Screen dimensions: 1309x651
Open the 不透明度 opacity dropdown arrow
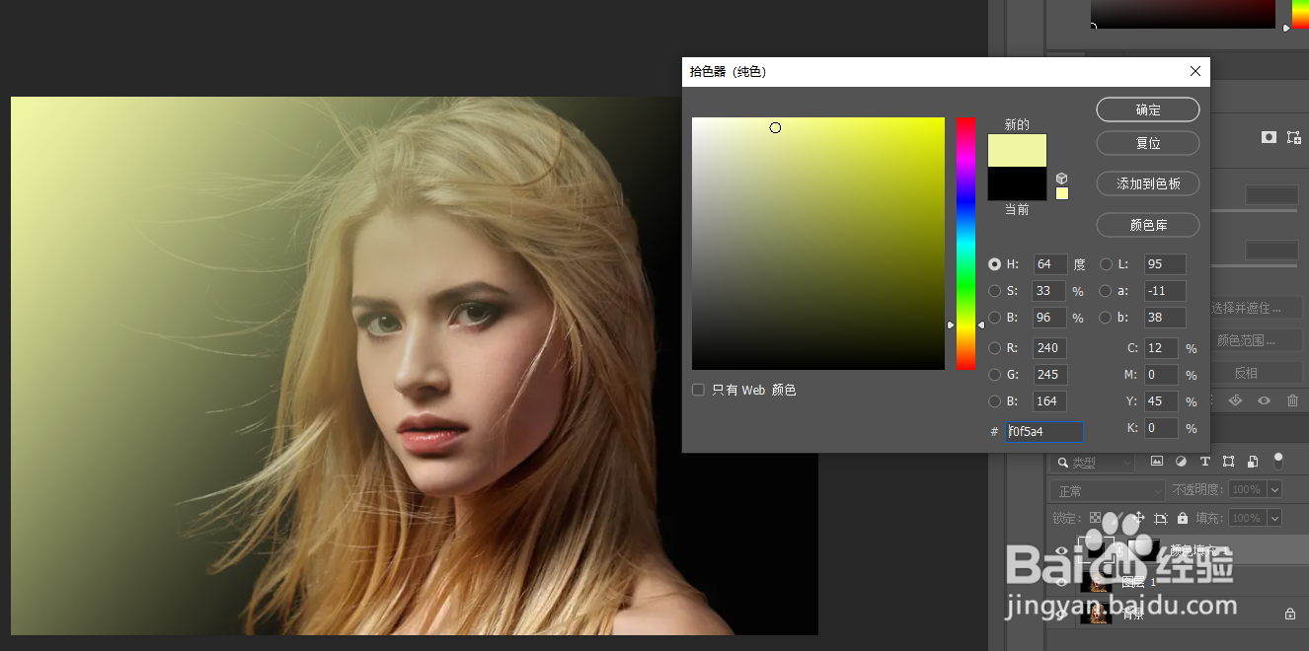[1274, 490]
